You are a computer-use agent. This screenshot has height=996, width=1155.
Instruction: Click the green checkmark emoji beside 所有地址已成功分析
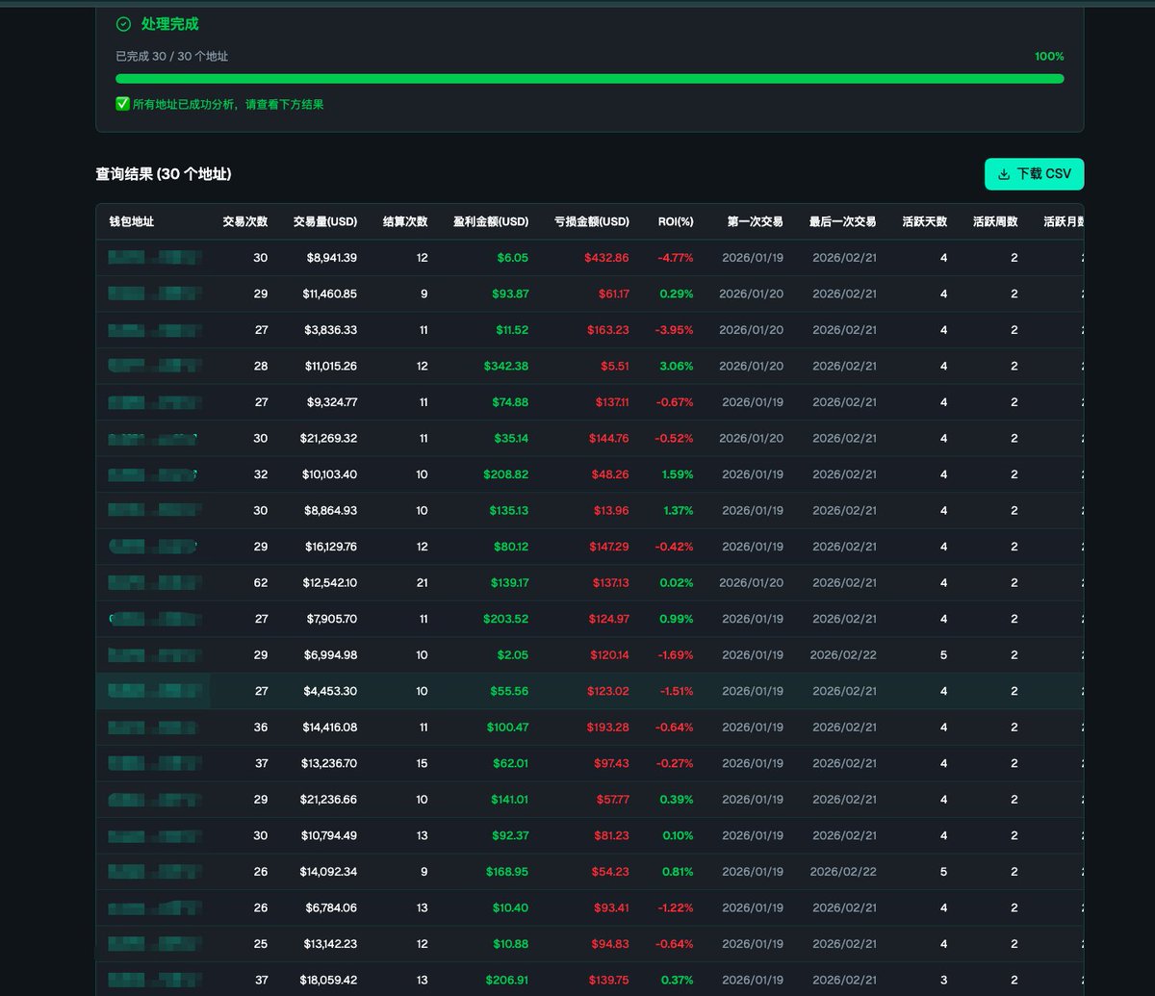coord(122,104)
